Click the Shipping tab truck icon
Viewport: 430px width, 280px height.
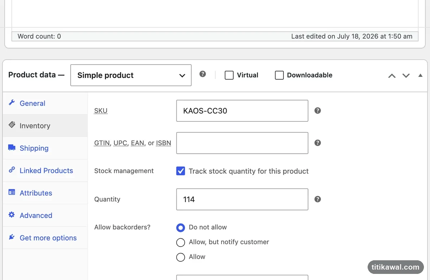(x=12, y=148)
